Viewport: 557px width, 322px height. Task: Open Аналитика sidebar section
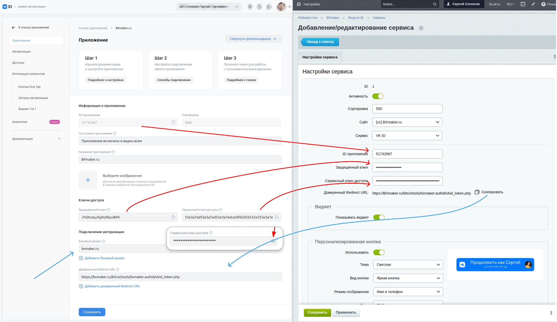pyautogui.click(x=20, y=122)
